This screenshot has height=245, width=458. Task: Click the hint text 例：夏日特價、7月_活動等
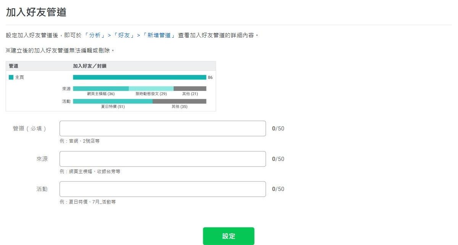(x=88, y=202)
